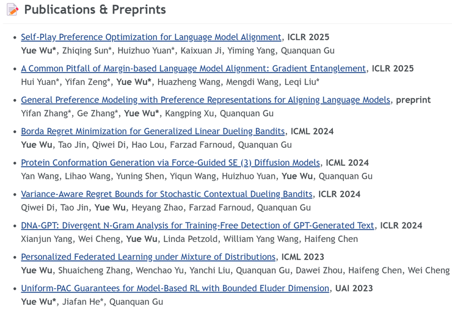Viewport: 452px width, 314px height.
Task: Click the ICLR 2025 label after Self-Play paper
Action: point(308,37)
